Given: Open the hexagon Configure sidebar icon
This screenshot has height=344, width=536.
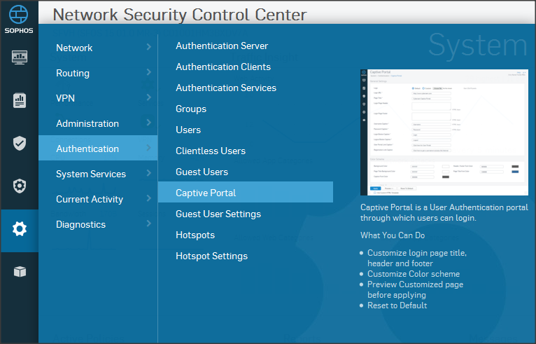Looking at the screenshot, I should tap(20, 186).
